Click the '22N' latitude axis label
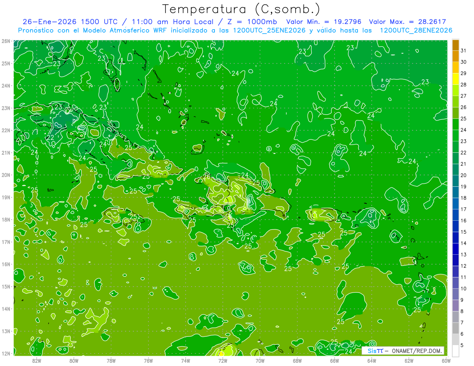 click(6, 130)
